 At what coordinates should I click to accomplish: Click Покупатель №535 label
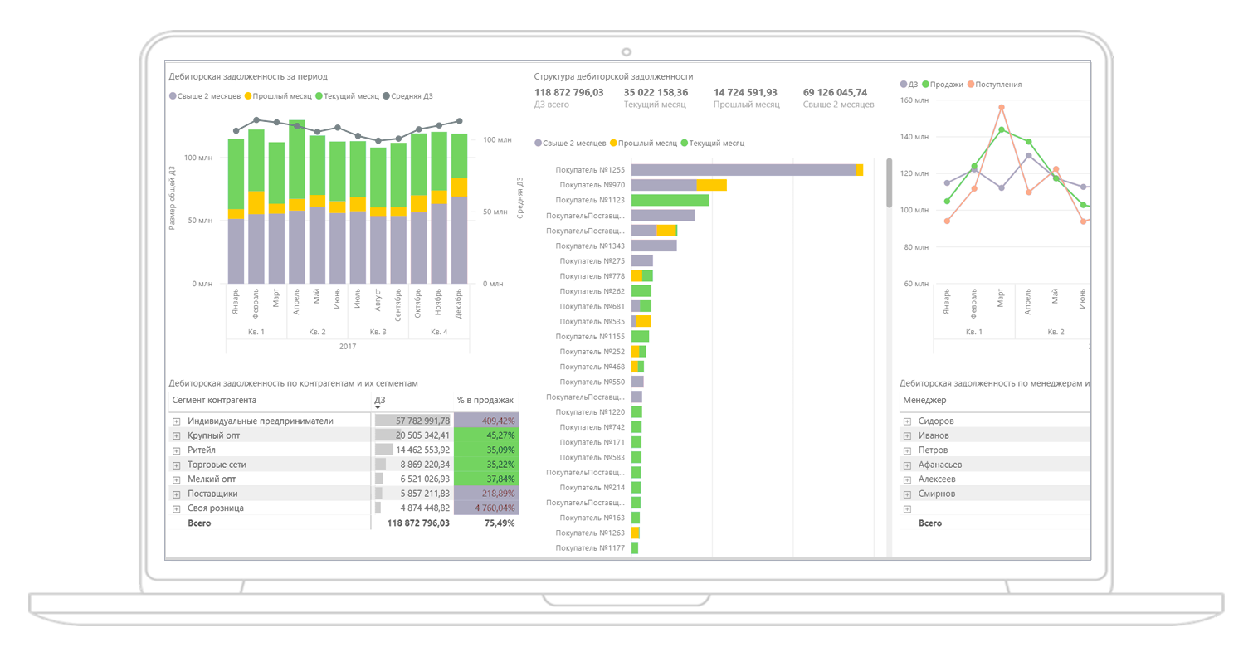click(x=592, y=321)
